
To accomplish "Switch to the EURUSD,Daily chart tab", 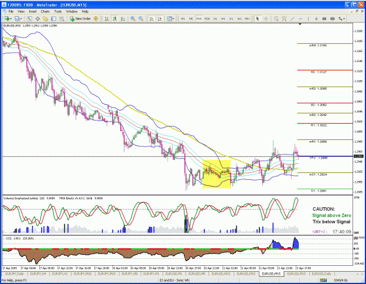I will pos(321,273).
